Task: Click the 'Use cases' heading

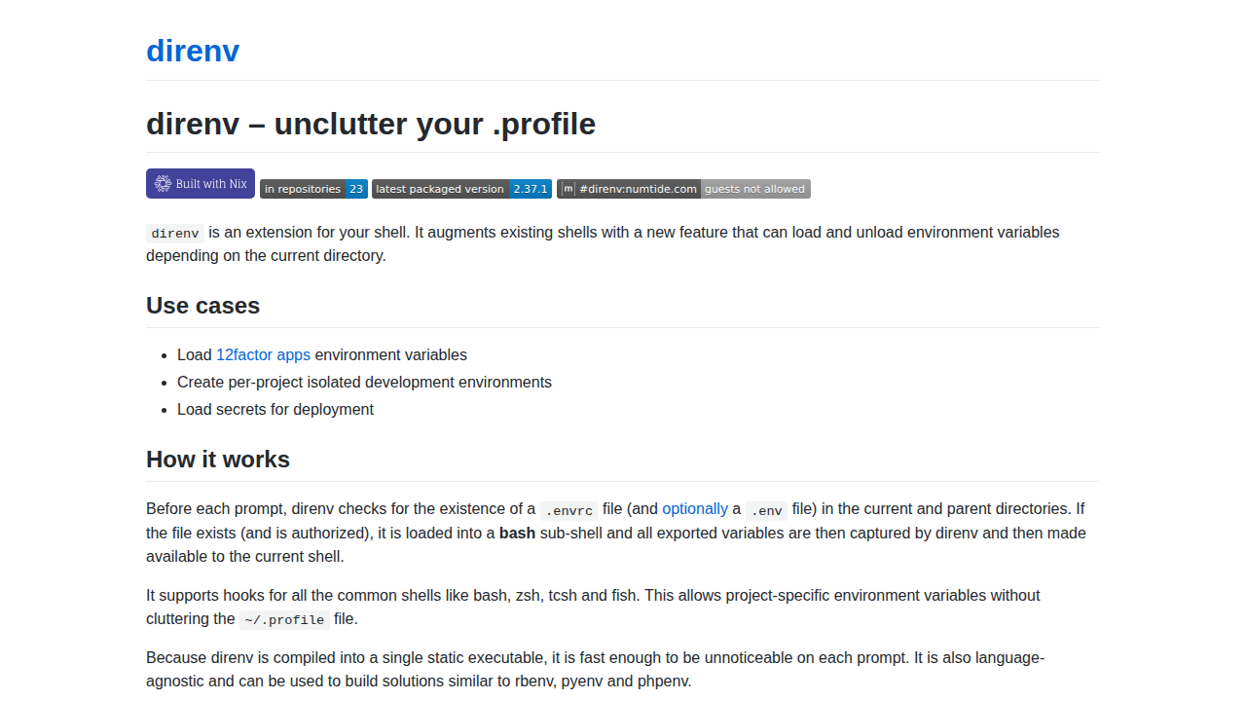Action: (x=202, y=306)
